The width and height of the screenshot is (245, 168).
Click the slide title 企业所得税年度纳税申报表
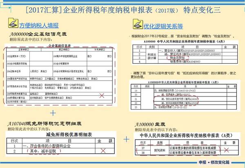pos(108,10)
